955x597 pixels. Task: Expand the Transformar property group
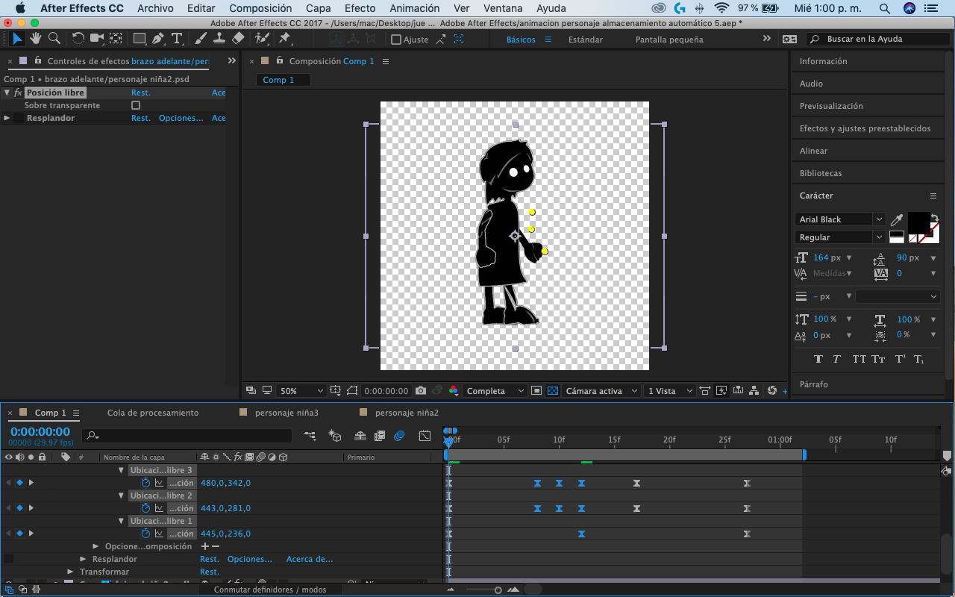pyautogui.click(x=71, y=572)
